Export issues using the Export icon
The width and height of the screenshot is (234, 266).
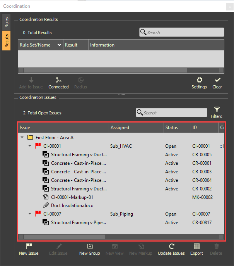(x=196, y=247)
